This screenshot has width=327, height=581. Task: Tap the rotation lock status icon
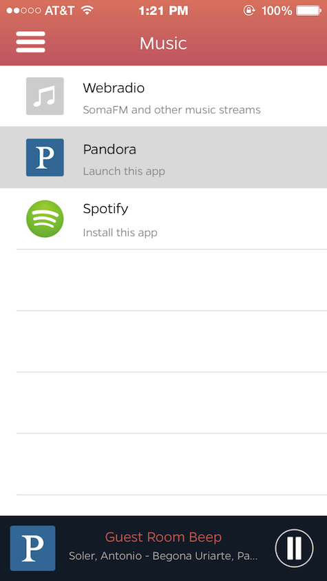coord(249,11)
